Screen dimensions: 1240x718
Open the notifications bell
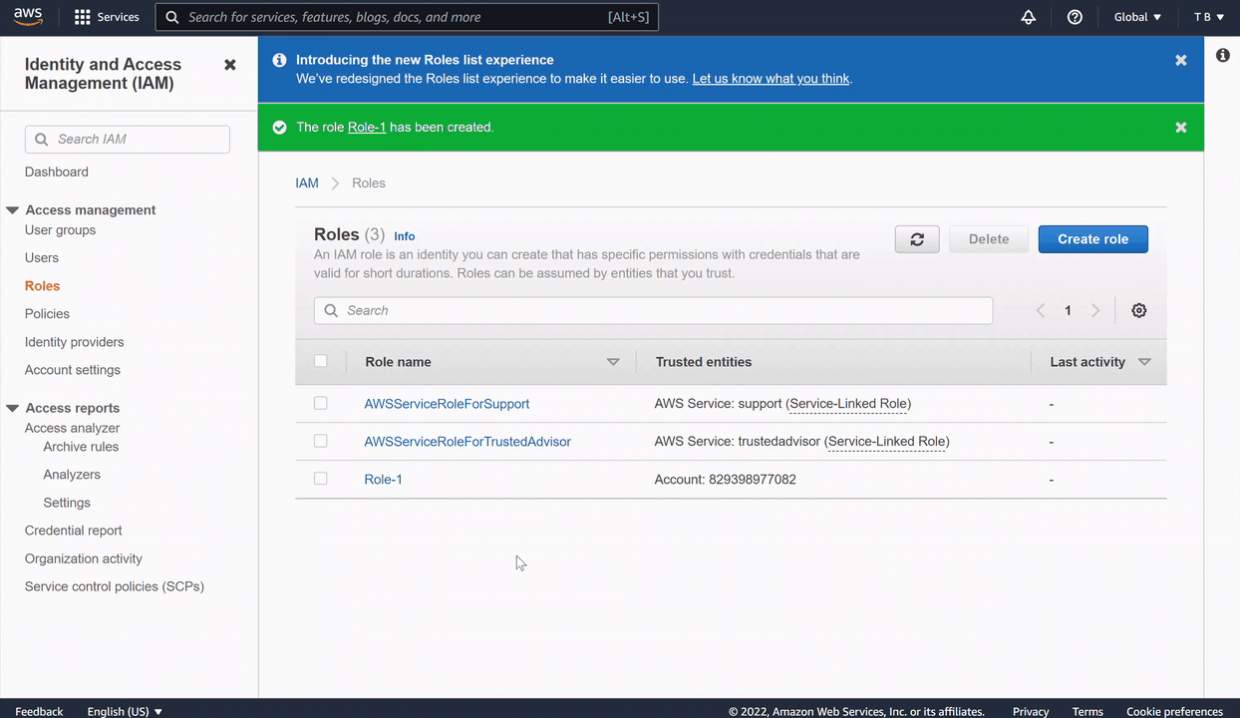[1029, 17]
